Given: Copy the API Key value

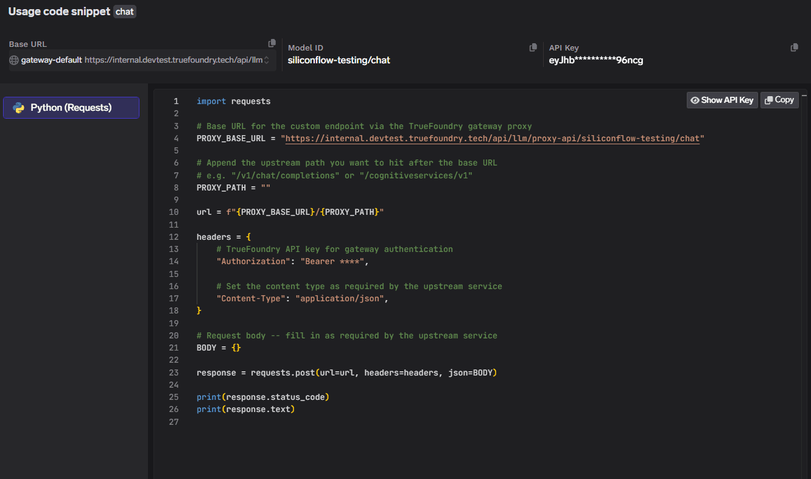Looking at the screenshot, I should click(x=795, y=47).
